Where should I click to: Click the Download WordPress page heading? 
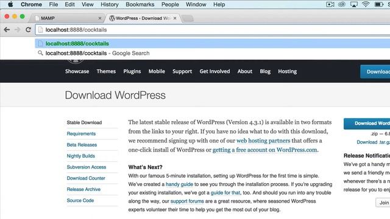click(115, 96)
